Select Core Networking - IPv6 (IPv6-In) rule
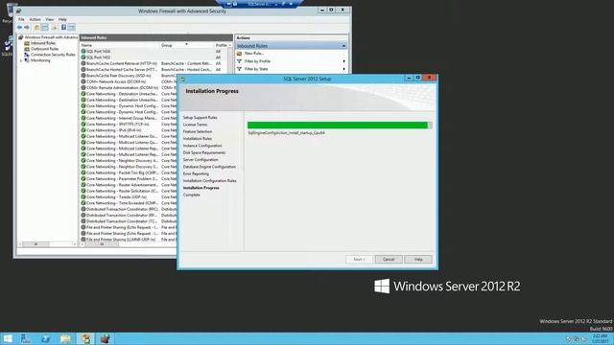Screen dimensions: 614x345 [x=113, y=130]
